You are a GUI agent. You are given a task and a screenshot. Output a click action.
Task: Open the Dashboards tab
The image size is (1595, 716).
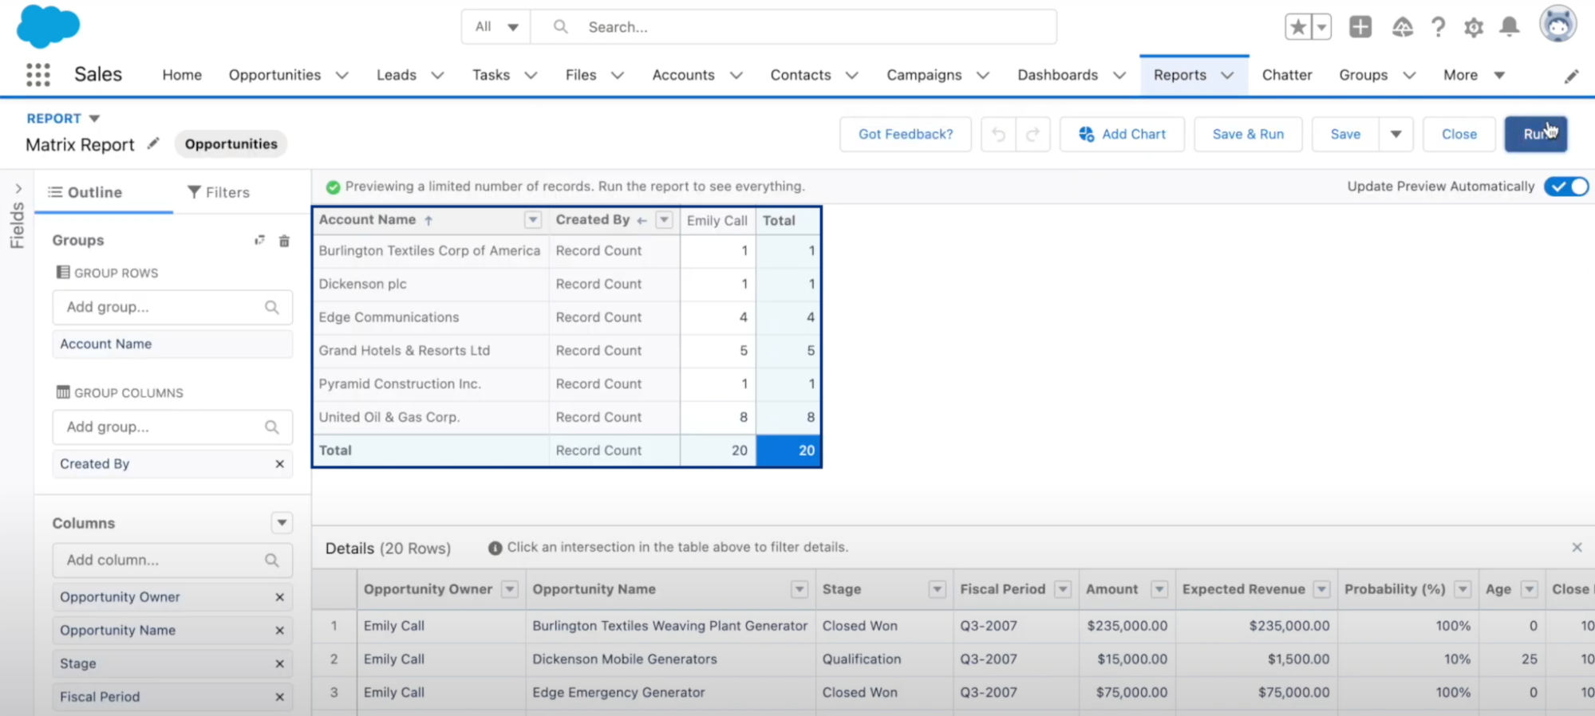pyautogui.click(x=1057, y=76)
